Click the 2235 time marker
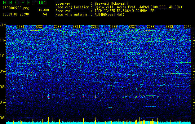This screenshot has height=124, width=195. 95,27
